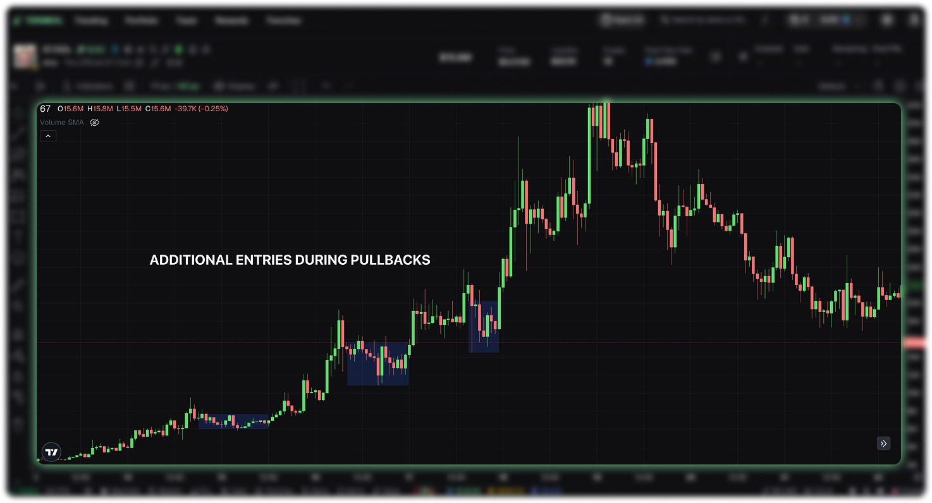
Task: Collapse the chart legend with the chevron button
Action: click(48, 136)
